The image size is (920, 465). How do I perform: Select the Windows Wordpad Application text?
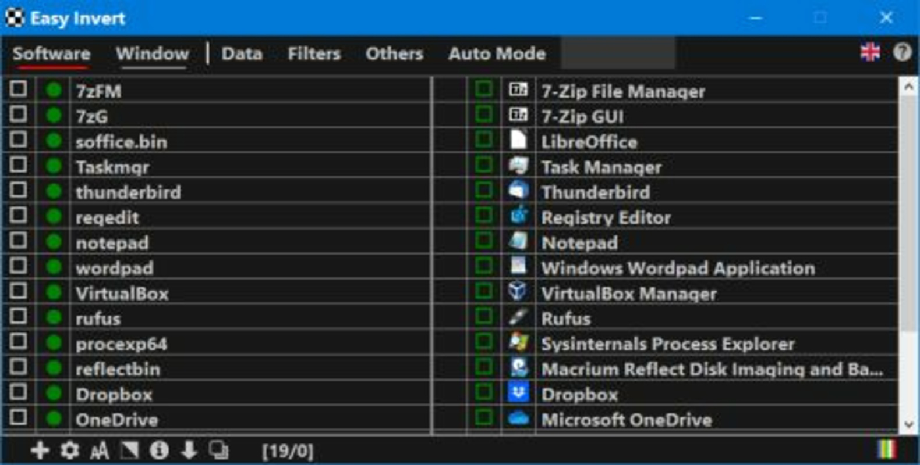pos(678,269)
